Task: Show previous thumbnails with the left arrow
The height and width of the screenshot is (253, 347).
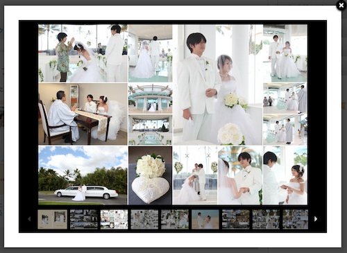Action: tap(29, 219)
